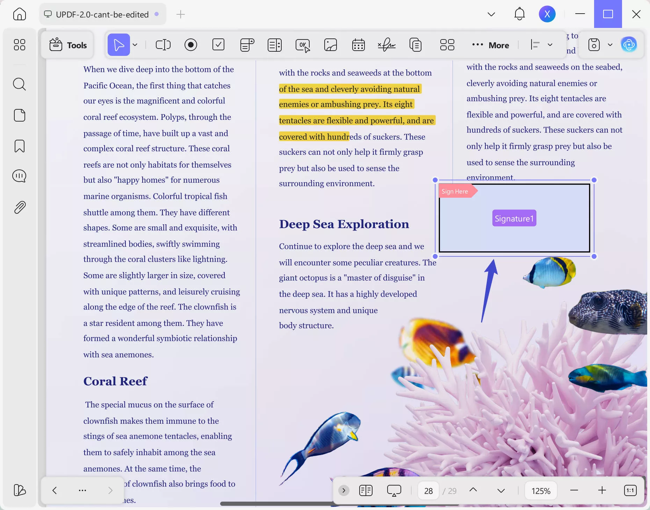Select the radio button form tool
Viewport: 650px width, 510px height.
point(190,45)
